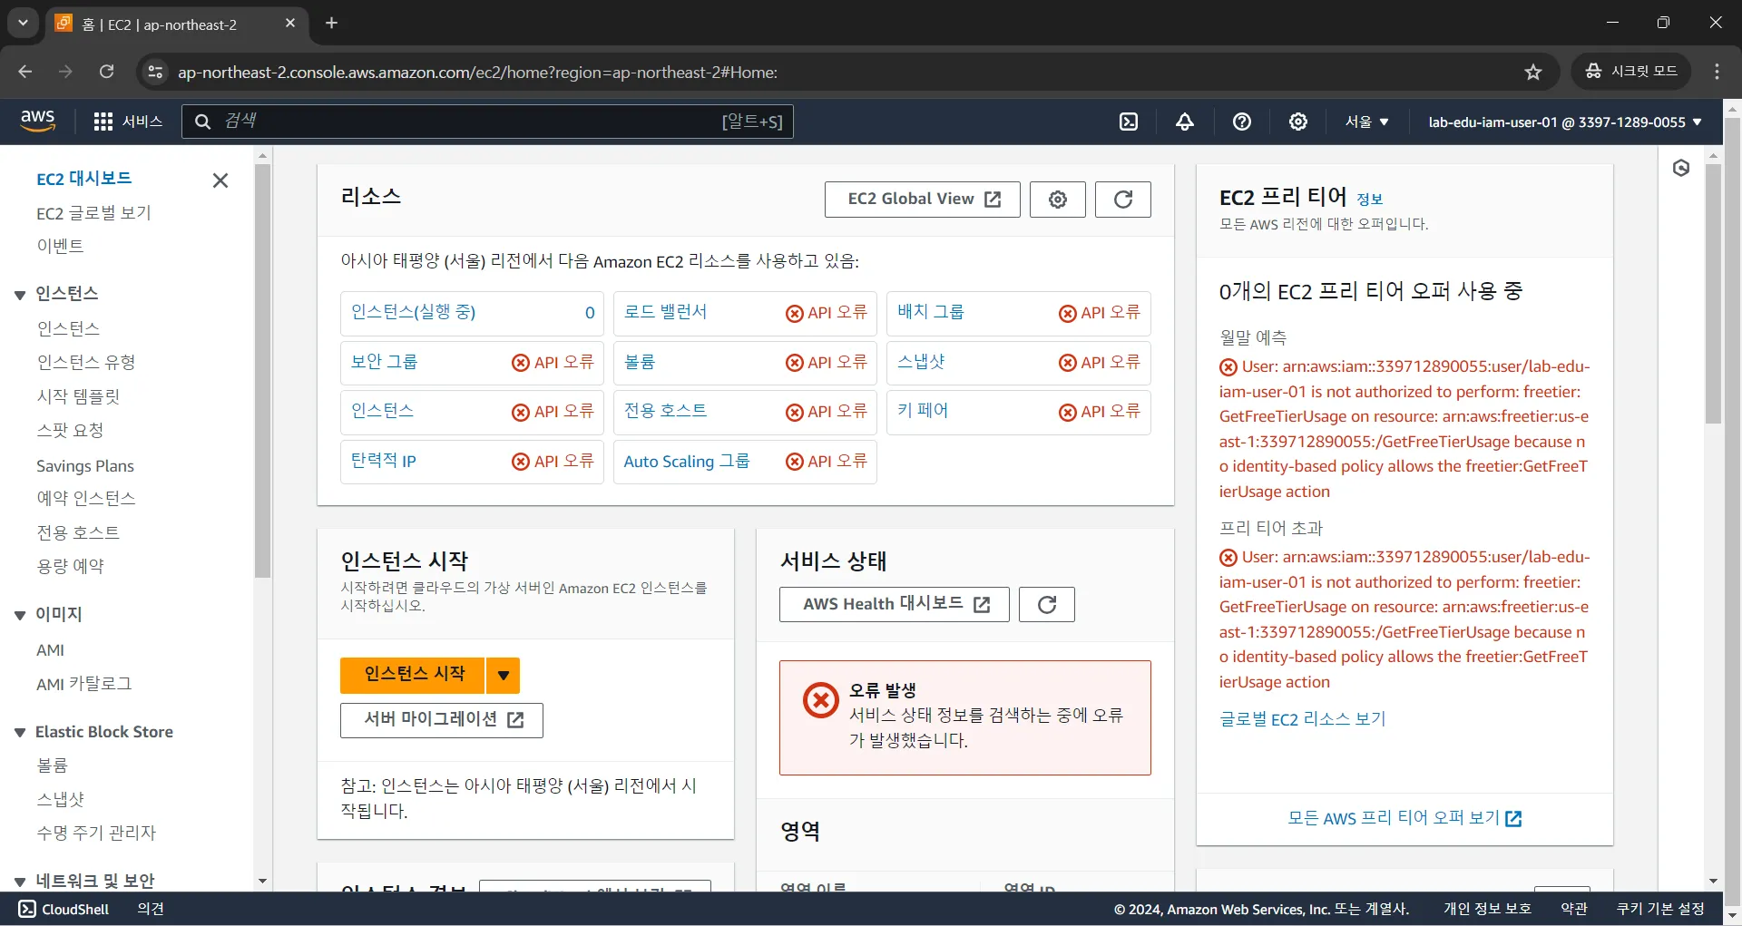Open 탄력적 IP resource link
Screen dimensions: 1742x926
coord(384,461)
